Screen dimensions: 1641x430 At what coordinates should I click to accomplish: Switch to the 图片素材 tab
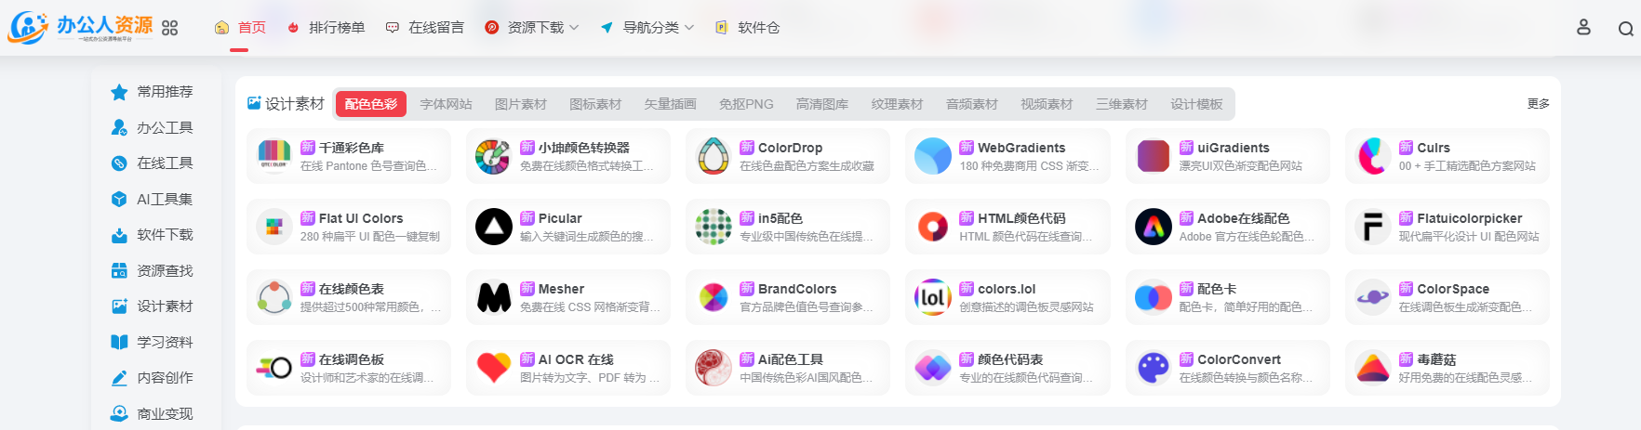click(x=521, y=104)
